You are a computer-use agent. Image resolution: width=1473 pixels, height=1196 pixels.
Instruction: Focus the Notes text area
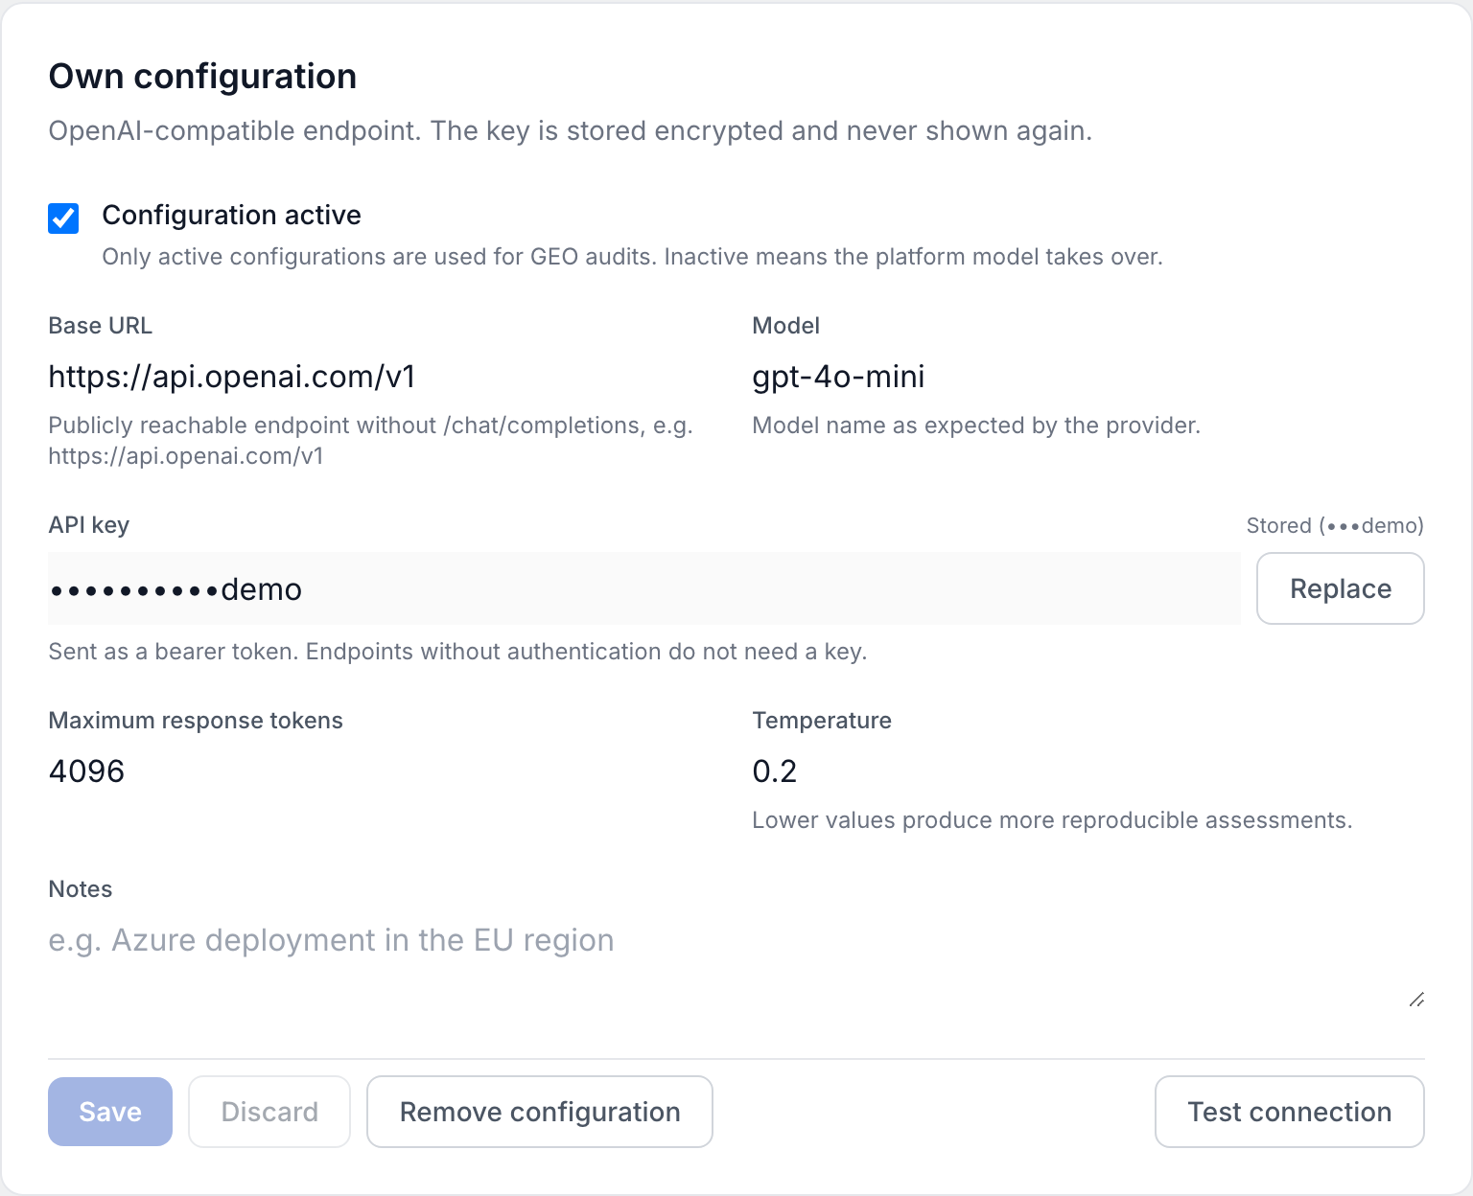pyautogui.click(x=736, y=963)
